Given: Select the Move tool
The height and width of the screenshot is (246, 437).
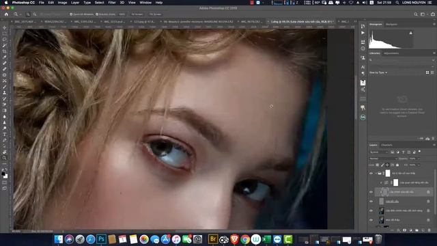Looking at the screenshot, I should tap(5, 28).
